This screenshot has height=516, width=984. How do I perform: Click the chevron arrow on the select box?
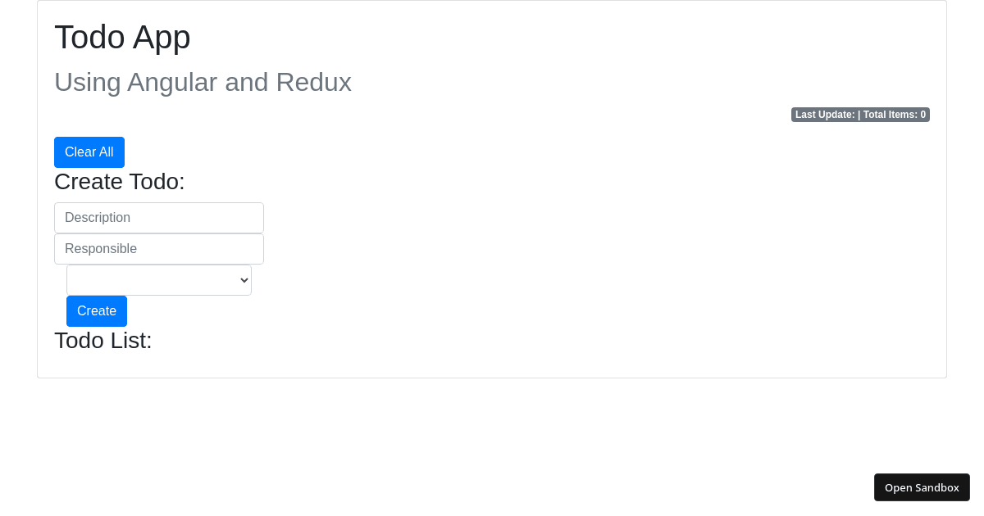click(243, 279)
